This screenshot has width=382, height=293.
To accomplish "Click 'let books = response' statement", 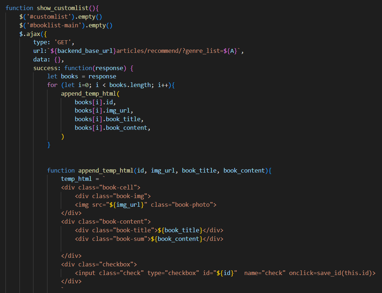I will (x=82, y=77).
